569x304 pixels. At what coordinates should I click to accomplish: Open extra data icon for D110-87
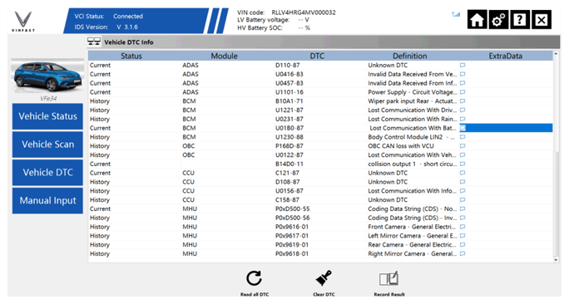[463, 66]
